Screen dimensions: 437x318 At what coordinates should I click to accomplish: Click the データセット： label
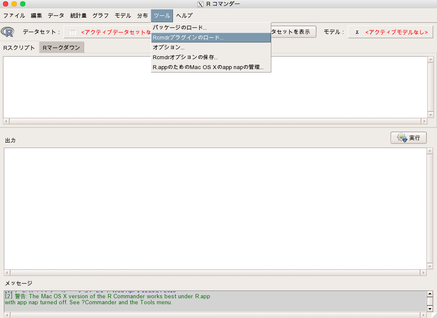point(41,32)
